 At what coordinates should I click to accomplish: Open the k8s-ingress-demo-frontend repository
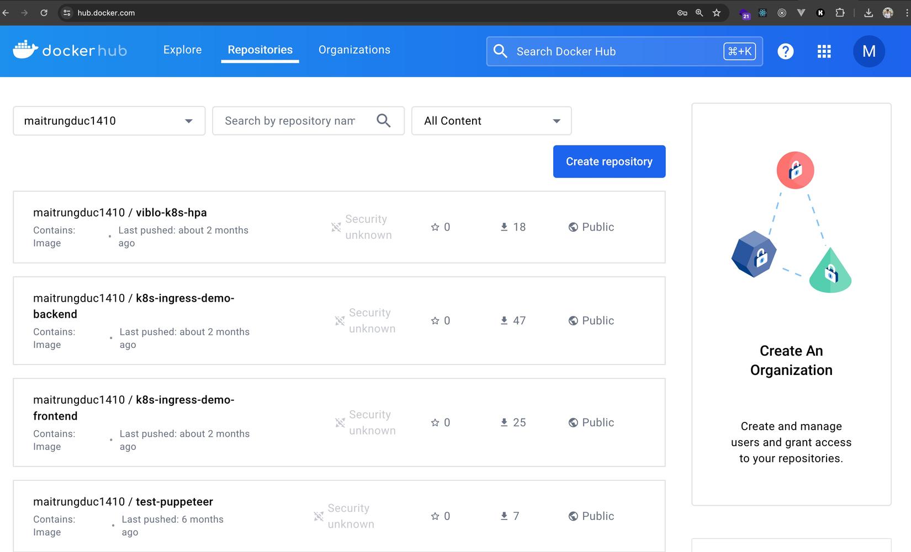134,408
